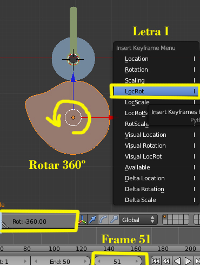Increase End frame with right arrow
The image size is (200, 265).
tap(85, 261)
